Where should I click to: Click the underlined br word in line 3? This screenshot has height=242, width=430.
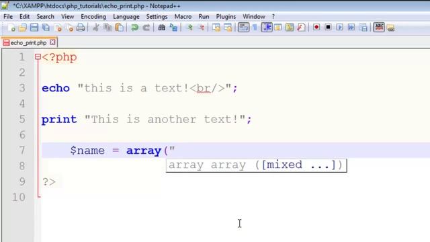coord(204,88)
